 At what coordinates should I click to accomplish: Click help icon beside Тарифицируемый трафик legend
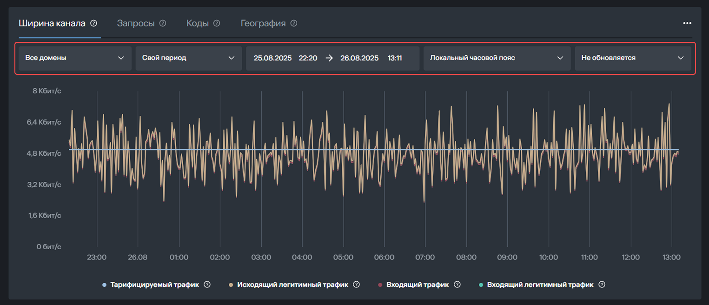[207, 284]
